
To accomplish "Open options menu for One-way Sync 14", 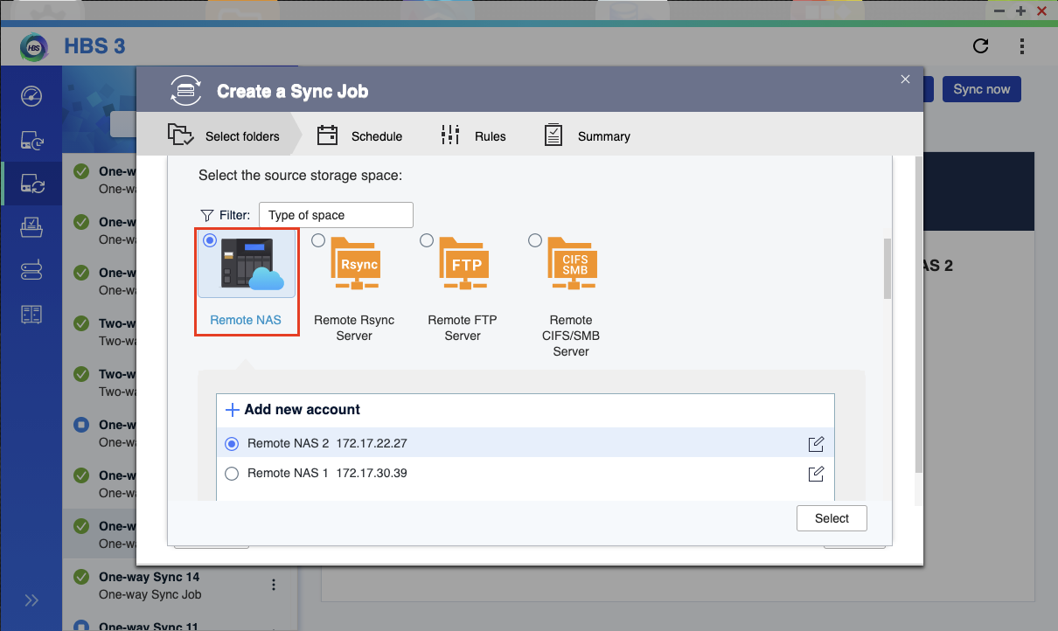I will click(274, 585).
